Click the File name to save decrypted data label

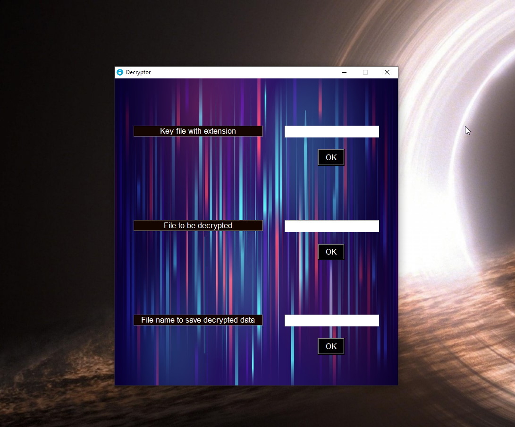(x=198, y=320)
